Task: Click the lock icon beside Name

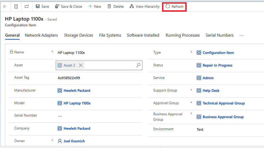Action: click(x=11, y=52)
